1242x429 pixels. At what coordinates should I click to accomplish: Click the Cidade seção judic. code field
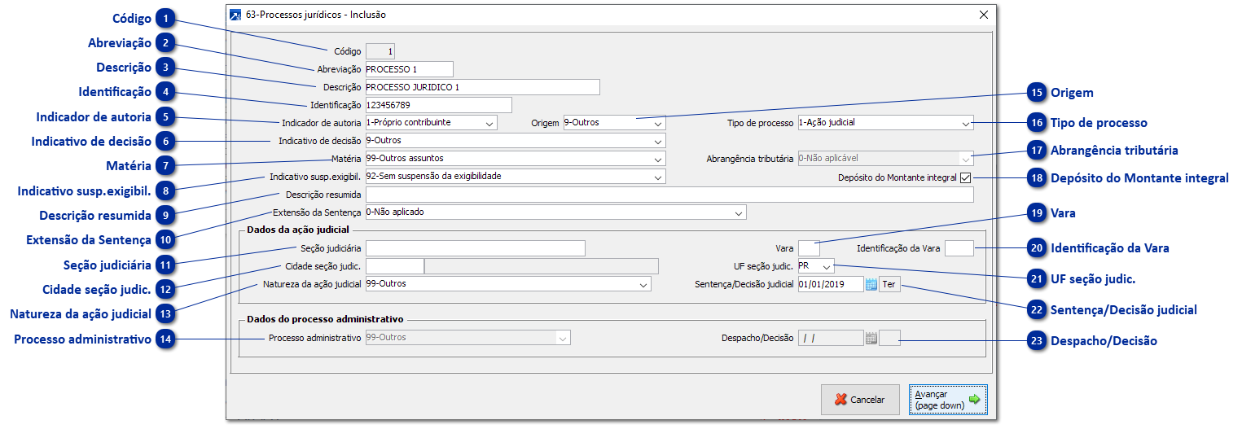click(x=395, y=266)
